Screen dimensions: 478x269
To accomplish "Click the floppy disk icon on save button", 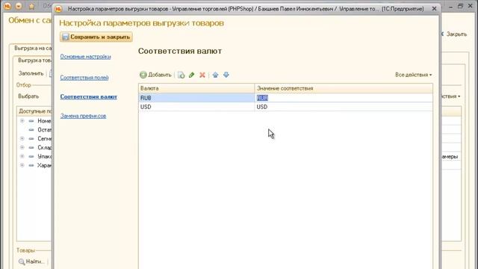I will coord(65,37).
